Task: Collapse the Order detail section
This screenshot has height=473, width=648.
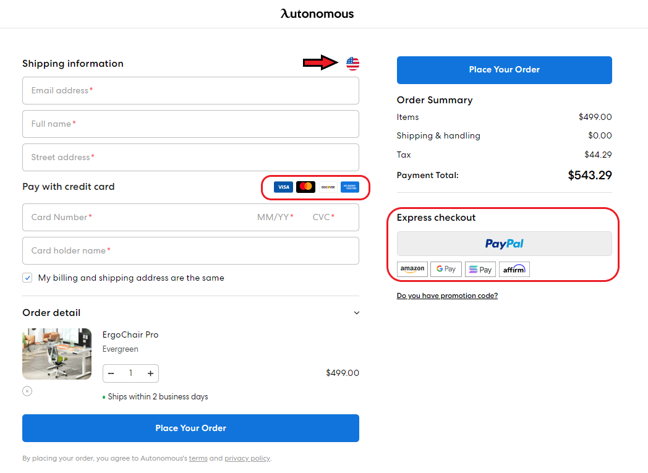Action: (357, 313)
